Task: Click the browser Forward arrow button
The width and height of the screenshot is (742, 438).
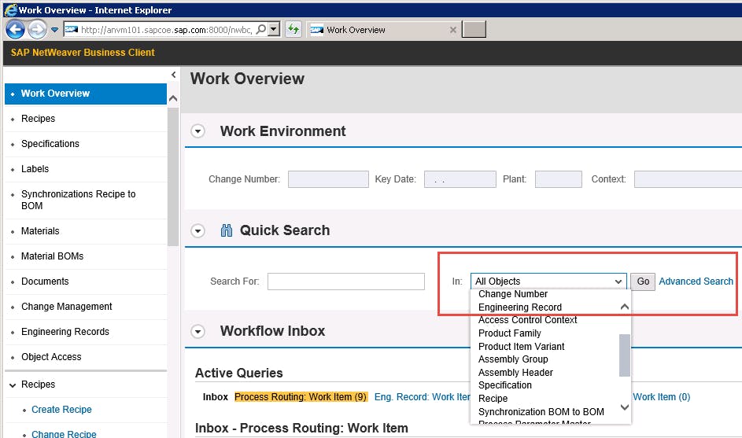Action: [x=37, y=30]
